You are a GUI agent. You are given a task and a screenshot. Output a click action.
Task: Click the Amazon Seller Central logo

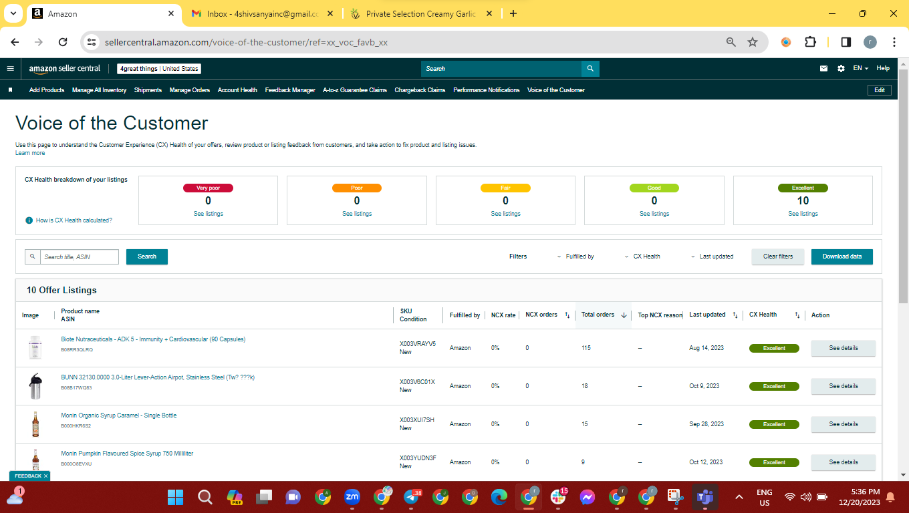pos(65,68)
